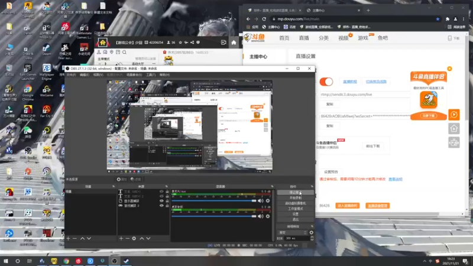The width and height of the screenshot is (473, 266).
Task: Toggle the orange stream switch on Douyu page
Action: click(x=326, y=82)
